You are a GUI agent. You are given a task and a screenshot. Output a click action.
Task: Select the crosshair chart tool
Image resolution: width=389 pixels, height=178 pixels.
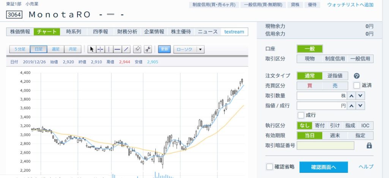pyautogui.click(x=100, y=49)
